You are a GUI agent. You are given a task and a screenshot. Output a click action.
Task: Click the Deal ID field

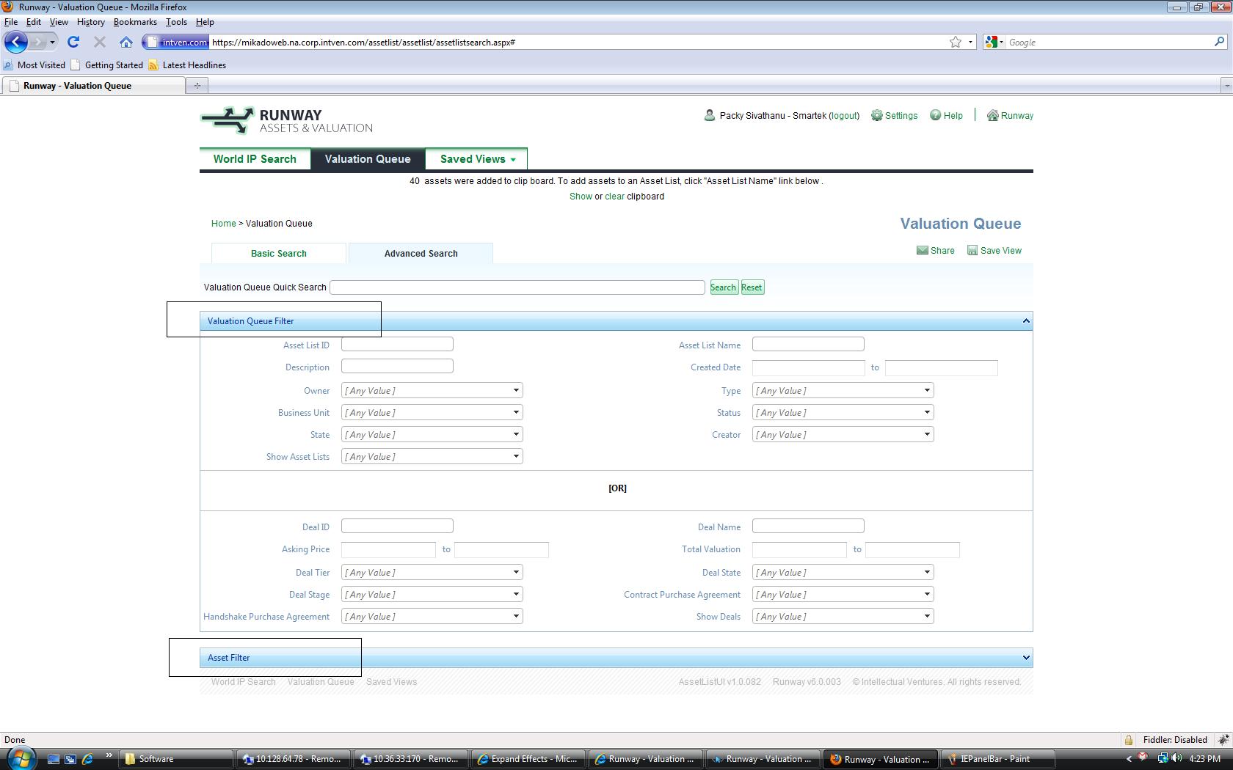(x=397, y=526)
